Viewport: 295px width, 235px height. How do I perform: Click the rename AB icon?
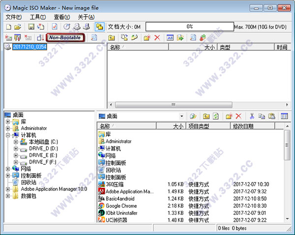click(x=170, y=38)
